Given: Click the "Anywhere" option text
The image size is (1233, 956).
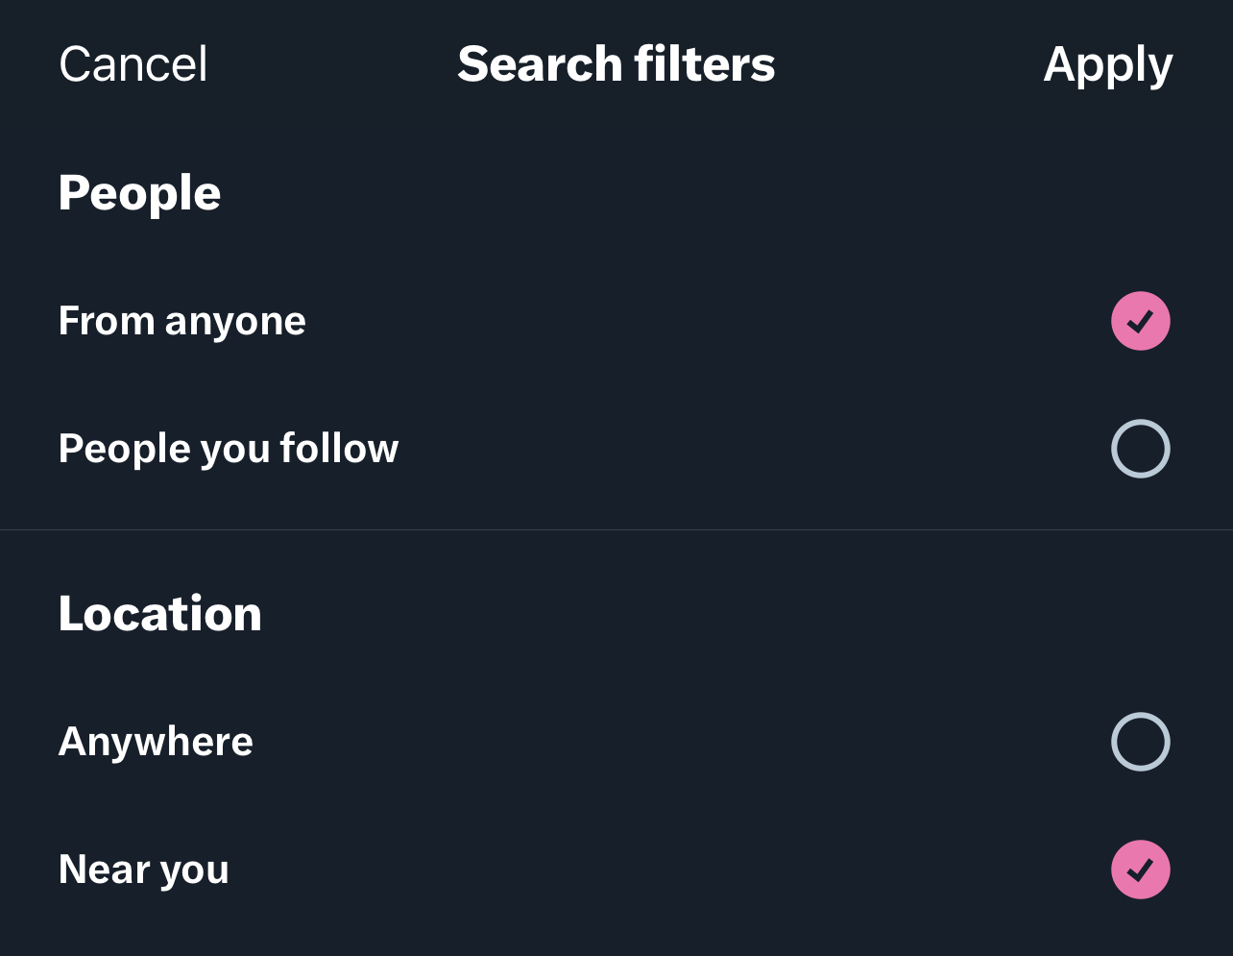Looking at the screenshot, I should (156, 742).
